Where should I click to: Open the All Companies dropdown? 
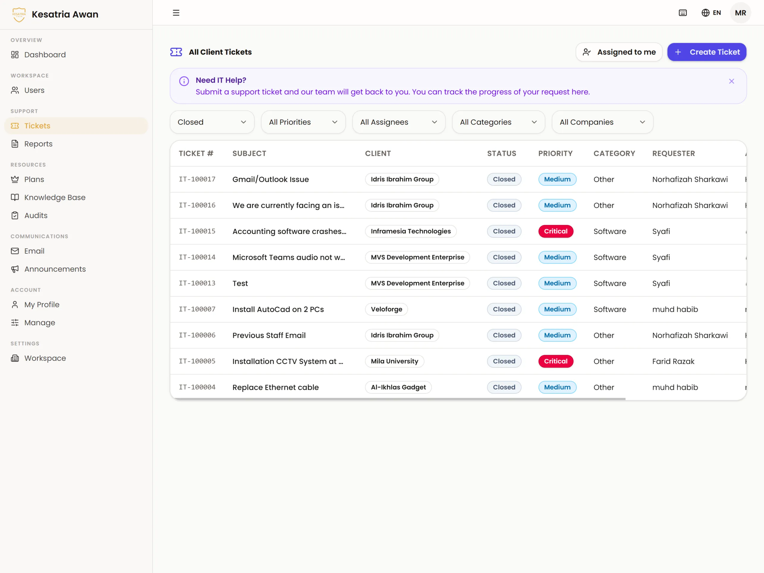click(x=602, y=122)
